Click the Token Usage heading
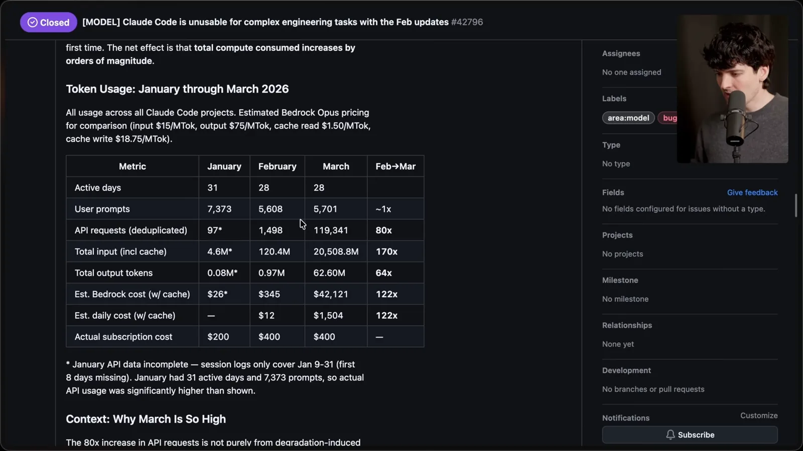This screenshot has width=803, height=451. pyautogui.click(x=177, y=89)
